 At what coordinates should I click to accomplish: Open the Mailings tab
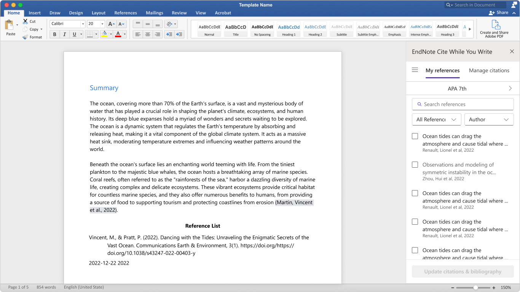click(x=155, y=13)
